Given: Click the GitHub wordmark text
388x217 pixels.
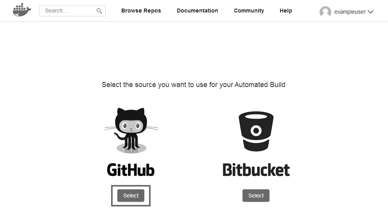Looking at the screenshot, I should (x=131, y=170).
